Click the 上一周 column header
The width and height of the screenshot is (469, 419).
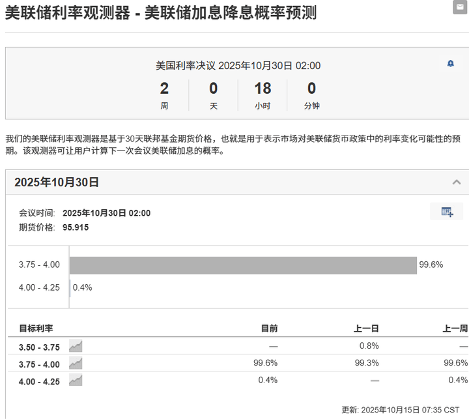pos(455,328)
